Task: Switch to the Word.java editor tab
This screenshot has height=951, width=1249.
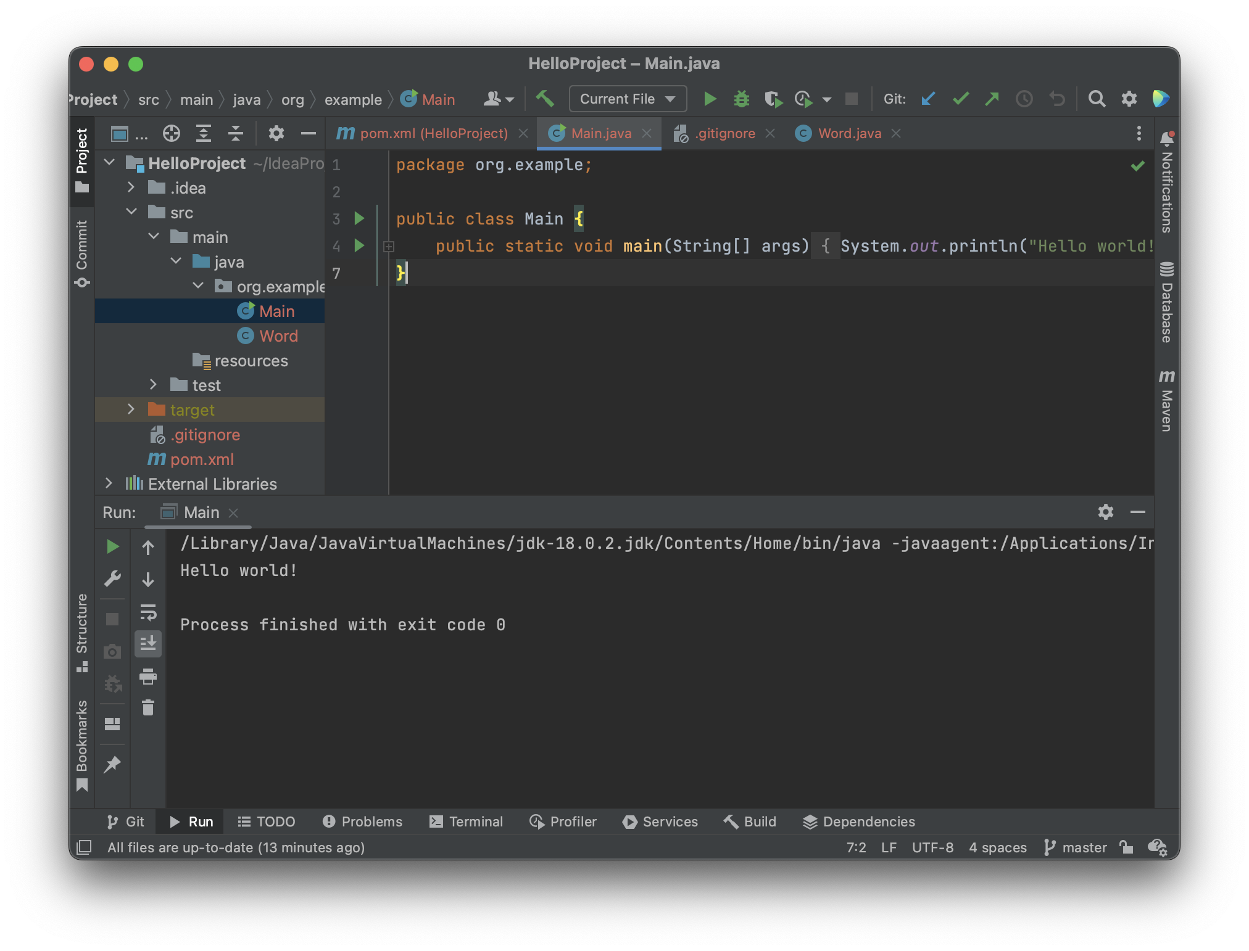Action: click(x=849, y=133)
